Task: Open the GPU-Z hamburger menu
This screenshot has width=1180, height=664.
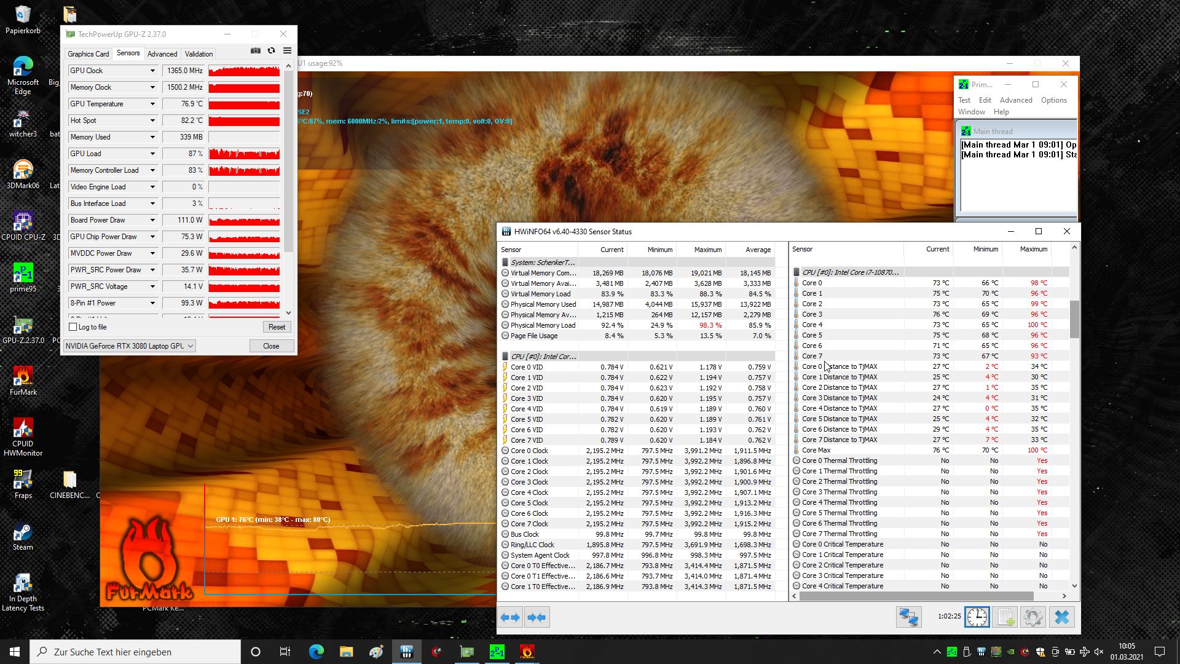Action: click(287, 51)
